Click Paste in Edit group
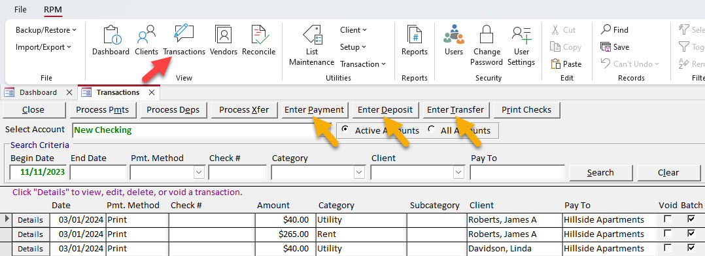This screenshot has width=705, height=256. 566,64
